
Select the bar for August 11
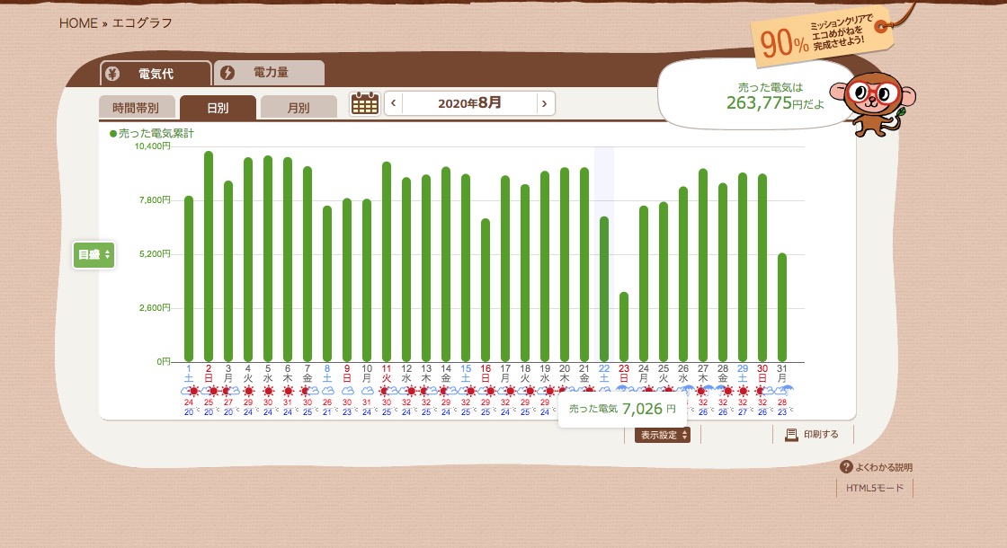tap(387, 261)
